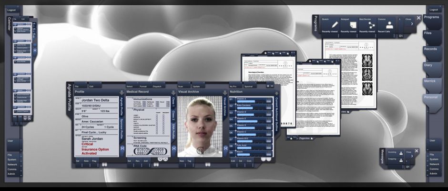Open the Diary tab in right sidebar
Viewport: 448px width, 191px height.
(432, 70)
